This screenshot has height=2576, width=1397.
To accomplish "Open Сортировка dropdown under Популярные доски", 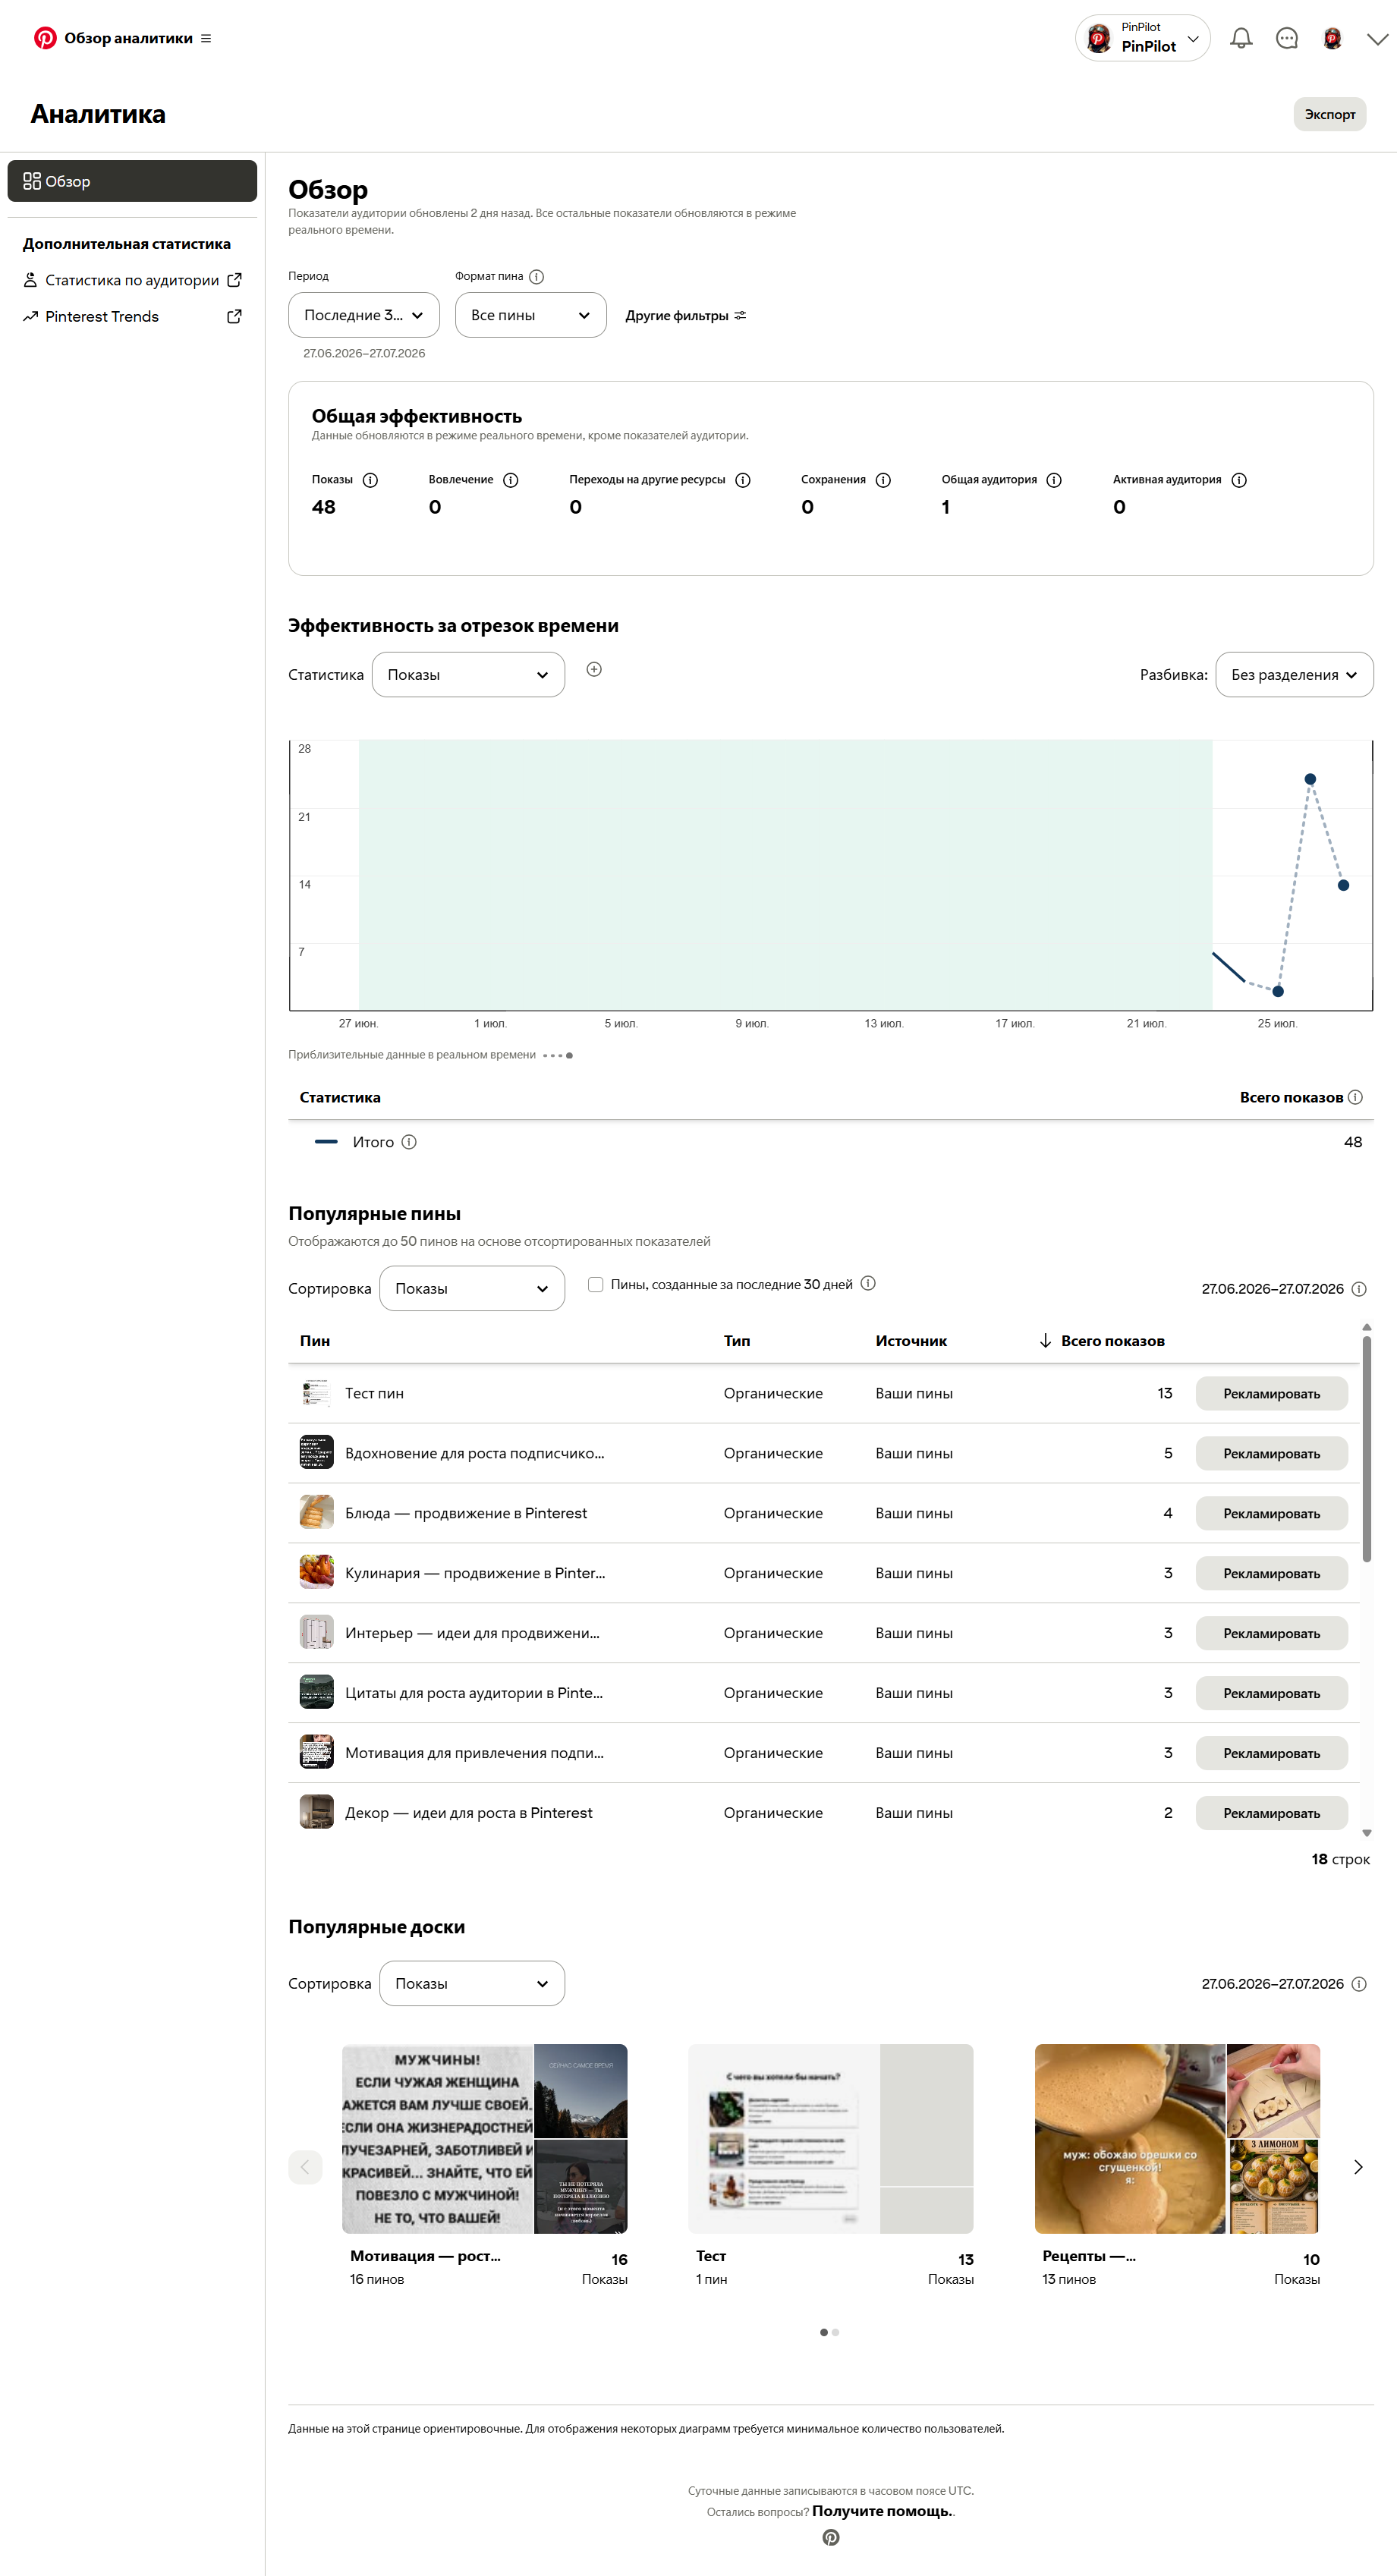I will point(472,1983).
